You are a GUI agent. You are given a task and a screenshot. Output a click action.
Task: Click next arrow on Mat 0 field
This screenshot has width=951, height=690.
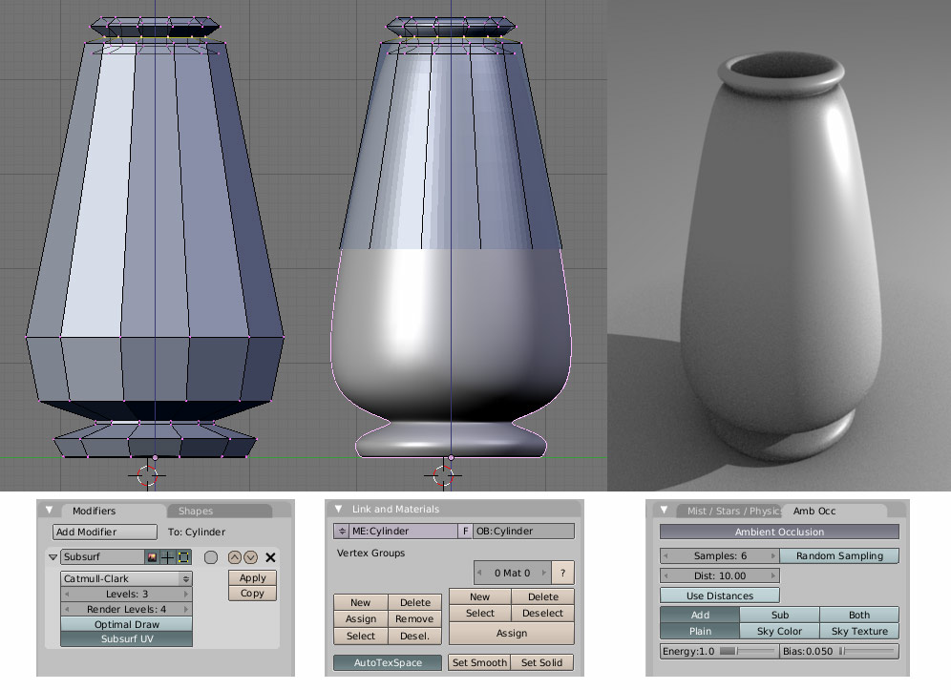(x=544, y=573)
